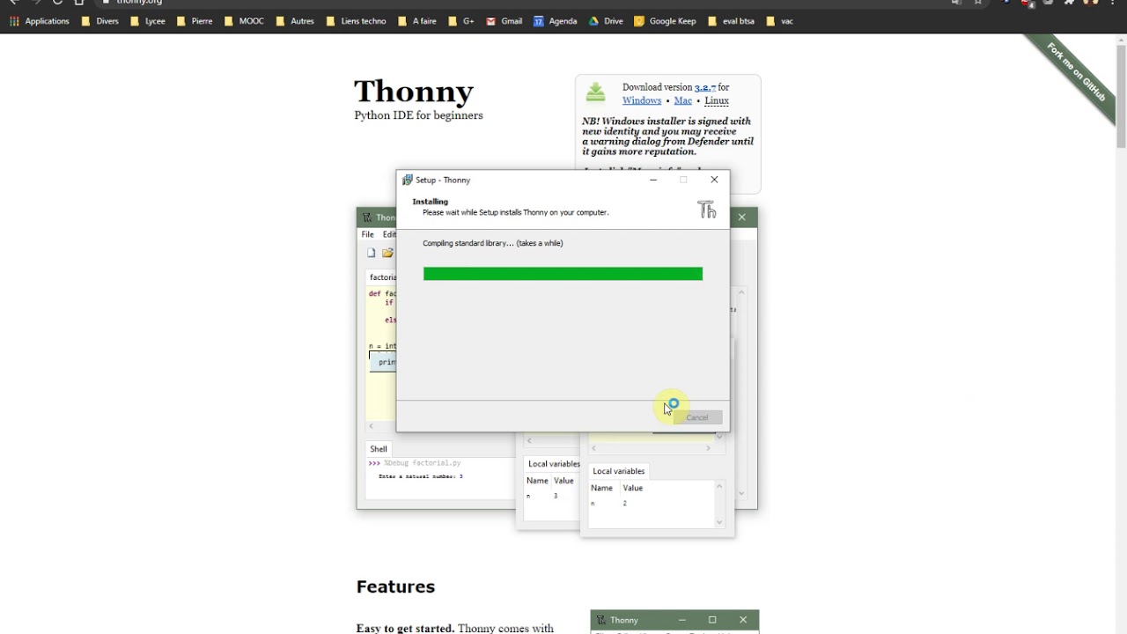Click the open folder icon in preview
Image resolution: width=1127 pixels, height=634 pixels.
387,253
